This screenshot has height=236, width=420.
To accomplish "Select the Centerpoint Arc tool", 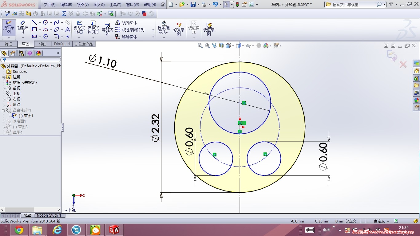I will click(x=46, y=29).
